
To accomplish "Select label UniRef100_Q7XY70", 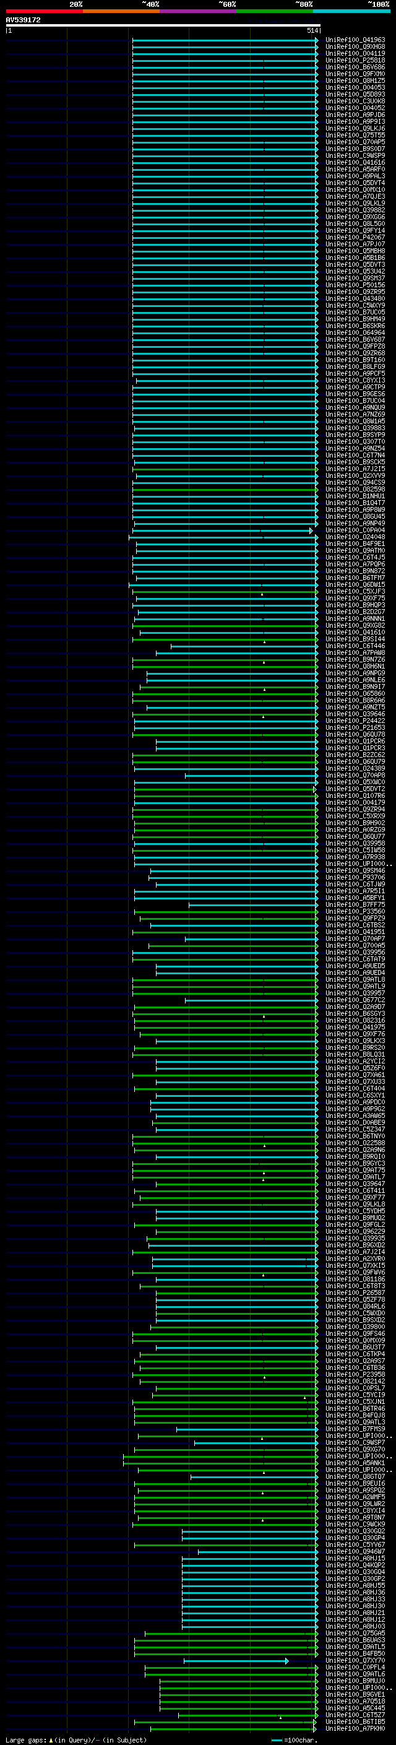I will [355, 1660].
